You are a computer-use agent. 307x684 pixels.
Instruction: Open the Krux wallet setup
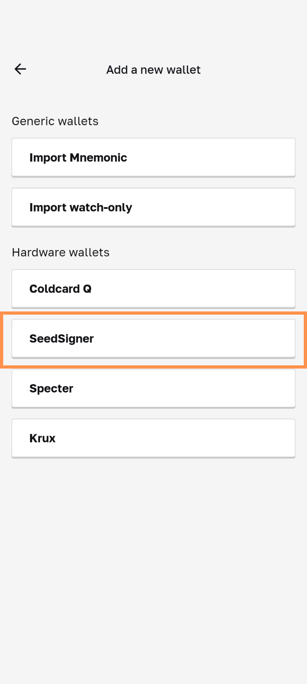point(153,438)
